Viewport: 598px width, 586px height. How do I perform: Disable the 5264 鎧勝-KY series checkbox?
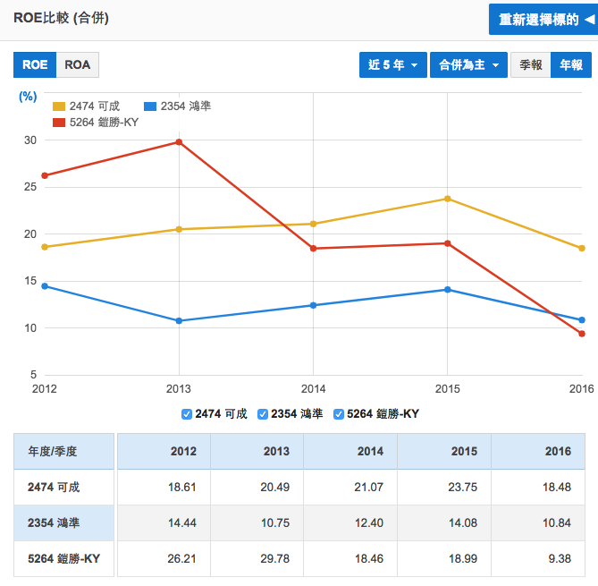pos(339,413)
